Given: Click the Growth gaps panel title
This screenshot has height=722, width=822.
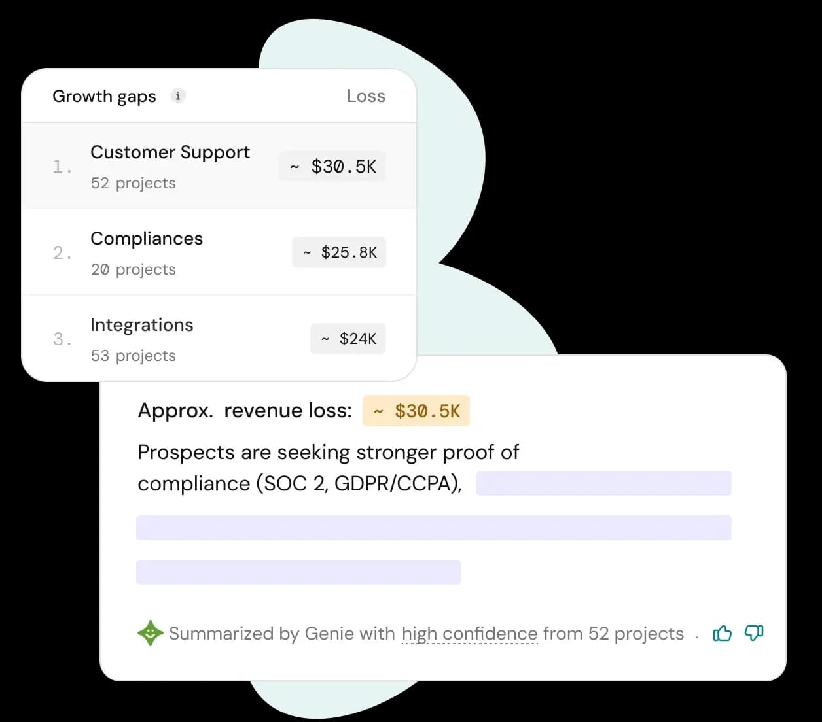Looking at the screenshot, I should [104, 96].
